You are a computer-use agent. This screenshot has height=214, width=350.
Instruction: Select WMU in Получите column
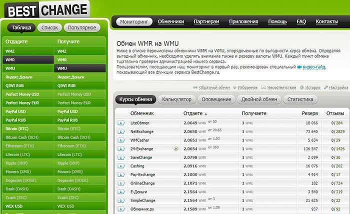[80, 68]
